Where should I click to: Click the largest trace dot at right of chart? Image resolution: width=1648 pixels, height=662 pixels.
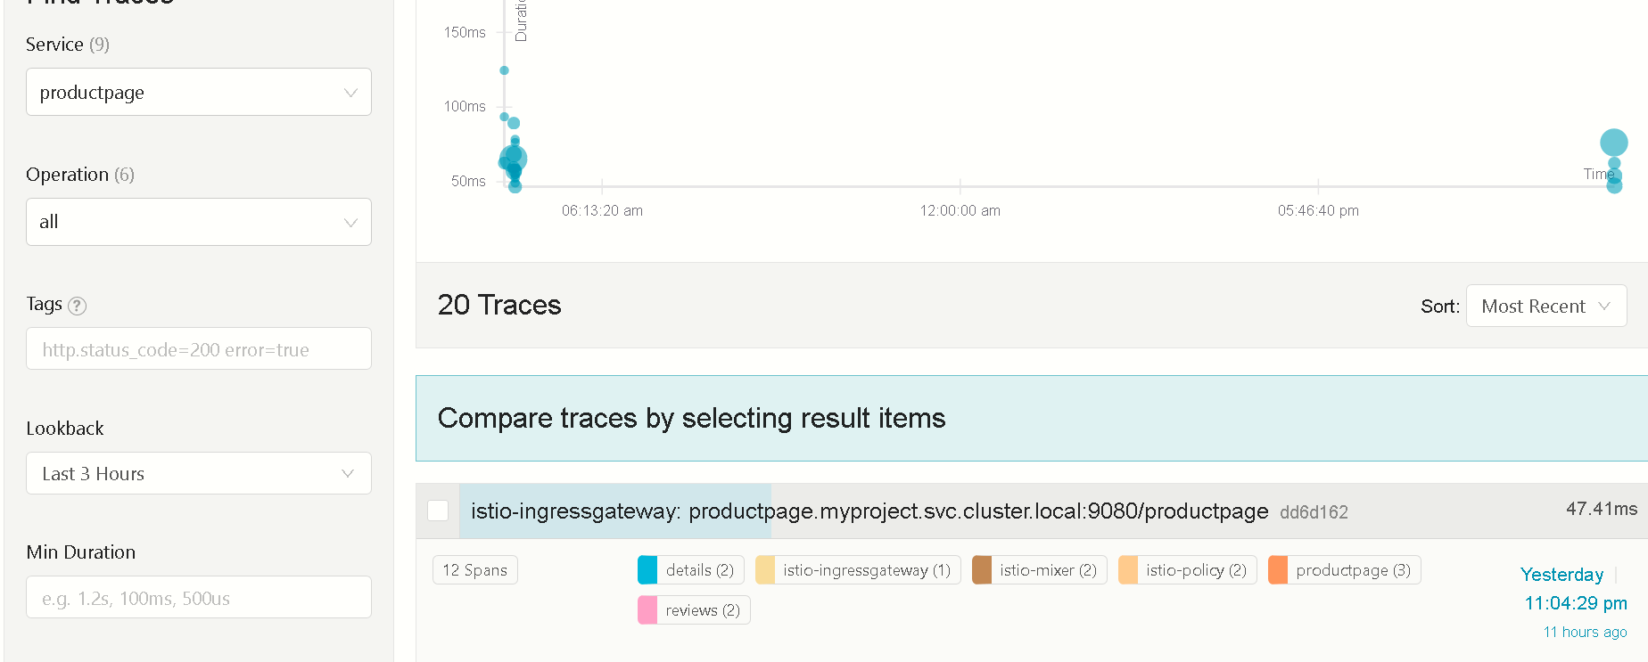(1613, 143)
